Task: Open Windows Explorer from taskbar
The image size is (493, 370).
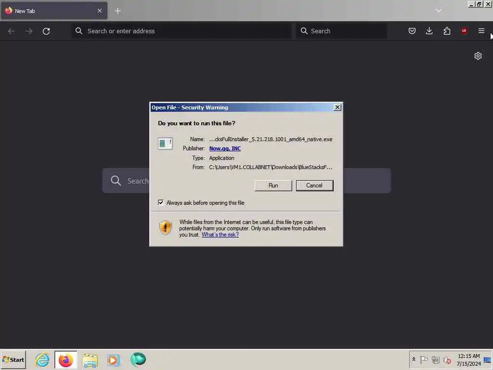Action: [90, 359]
